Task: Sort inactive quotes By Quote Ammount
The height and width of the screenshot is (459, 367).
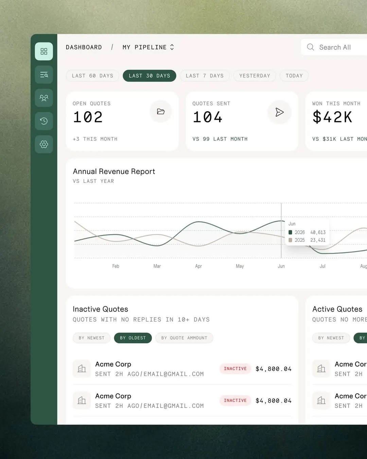Action: [184, 338]
